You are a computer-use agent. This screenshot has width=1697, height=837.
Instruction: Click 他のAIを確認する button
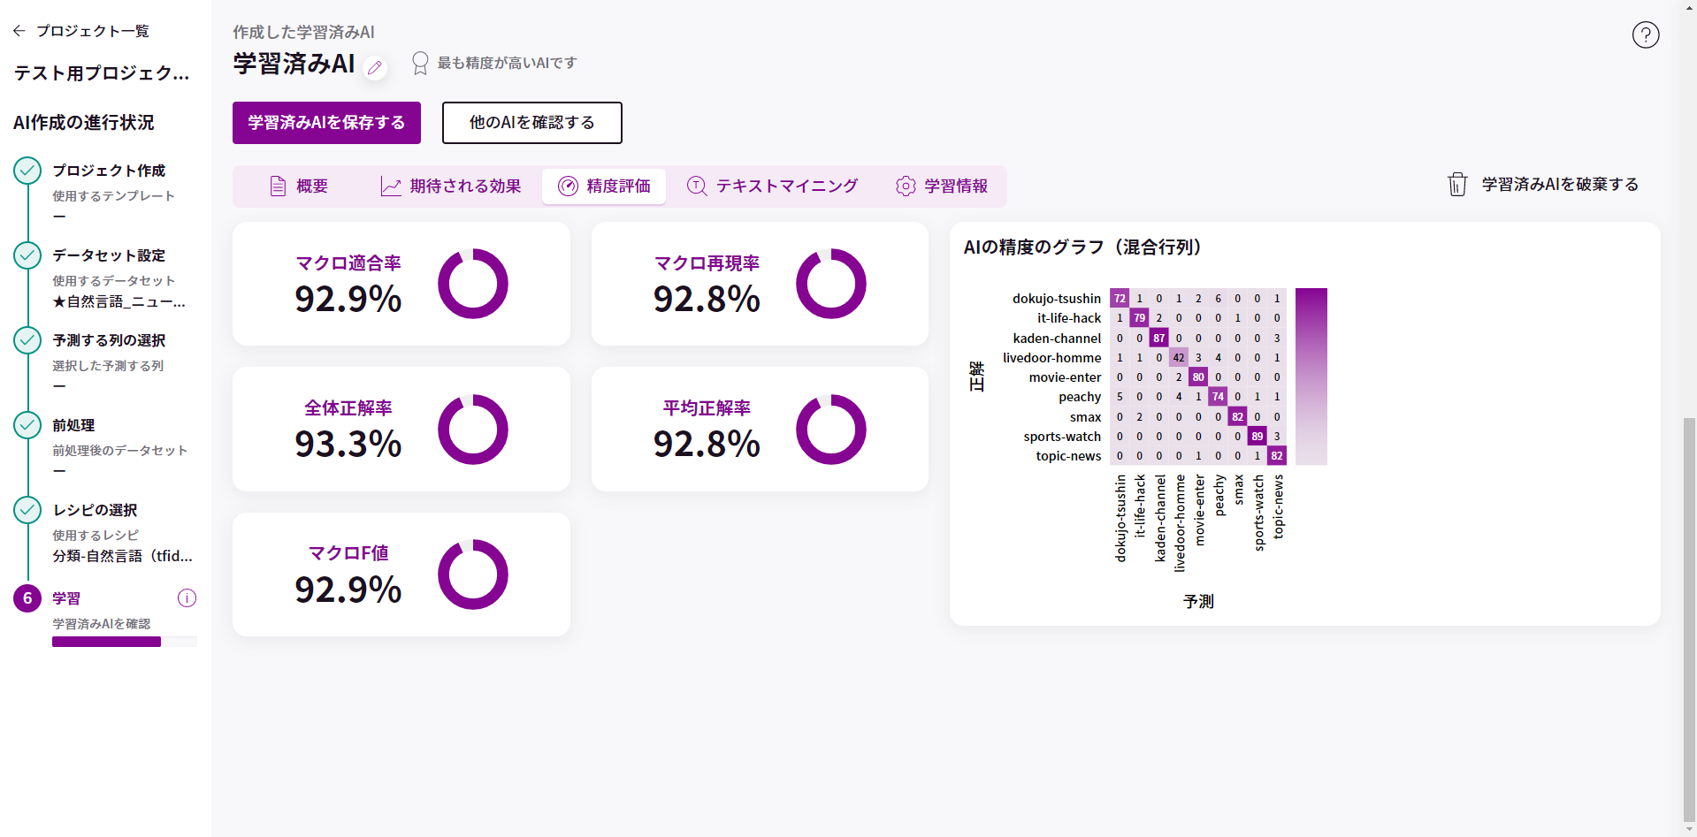click(x=532, y=123)
